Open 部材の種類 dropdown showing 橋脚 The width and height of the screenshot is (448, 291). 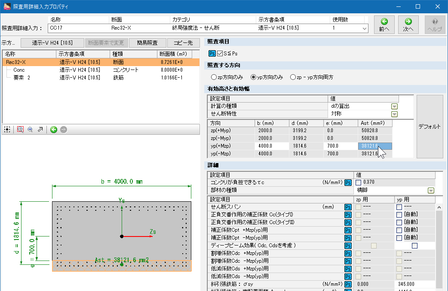point(431,191)
